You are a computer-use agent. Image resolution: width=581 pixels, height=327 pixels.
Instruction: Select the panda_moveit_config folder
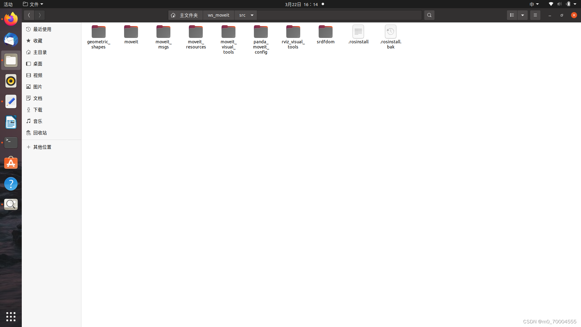[261, 32]
